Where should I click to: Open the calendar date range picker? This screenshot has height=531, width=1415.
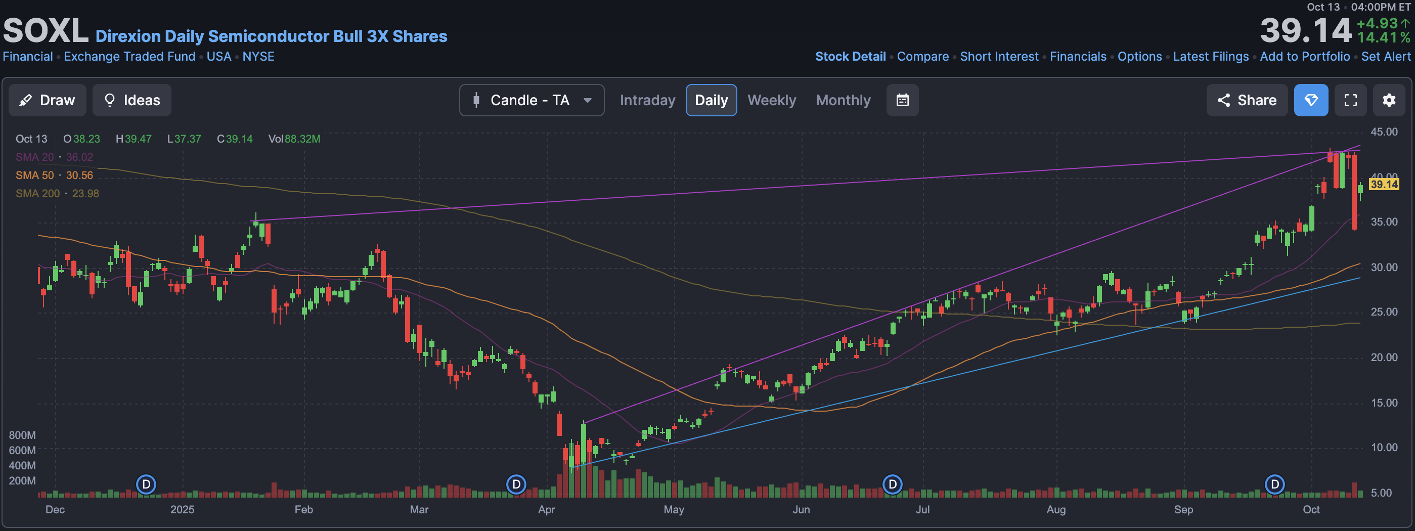903,100
